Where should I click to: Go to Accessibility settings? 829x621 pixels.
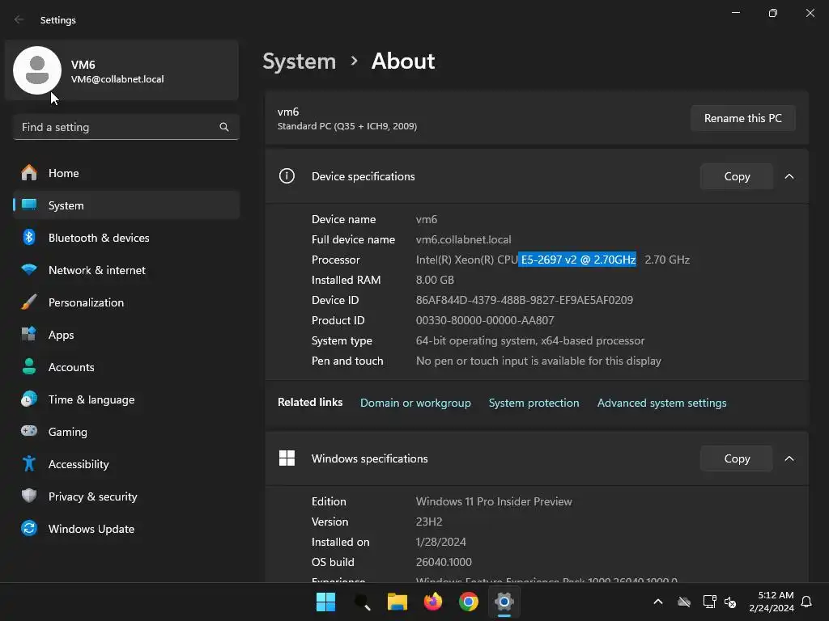125,464
